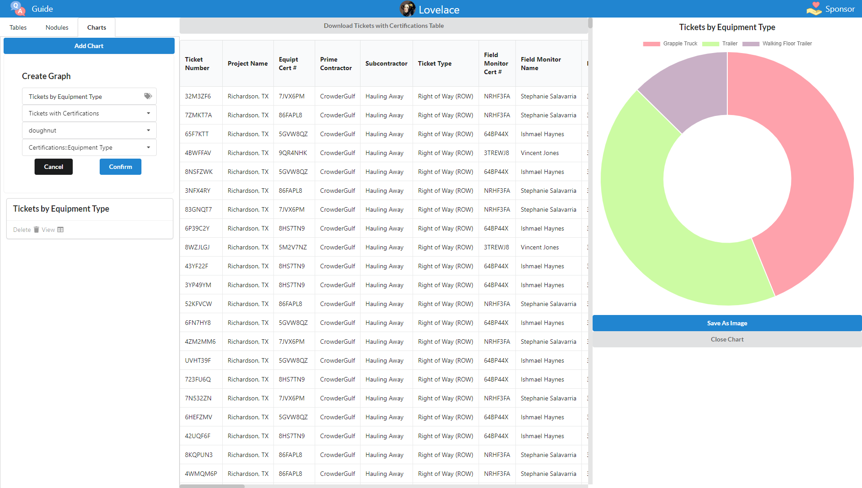Viewport: 862px width, 488px height.
Task: Click the Add Chart button
Action: [89, 46]
